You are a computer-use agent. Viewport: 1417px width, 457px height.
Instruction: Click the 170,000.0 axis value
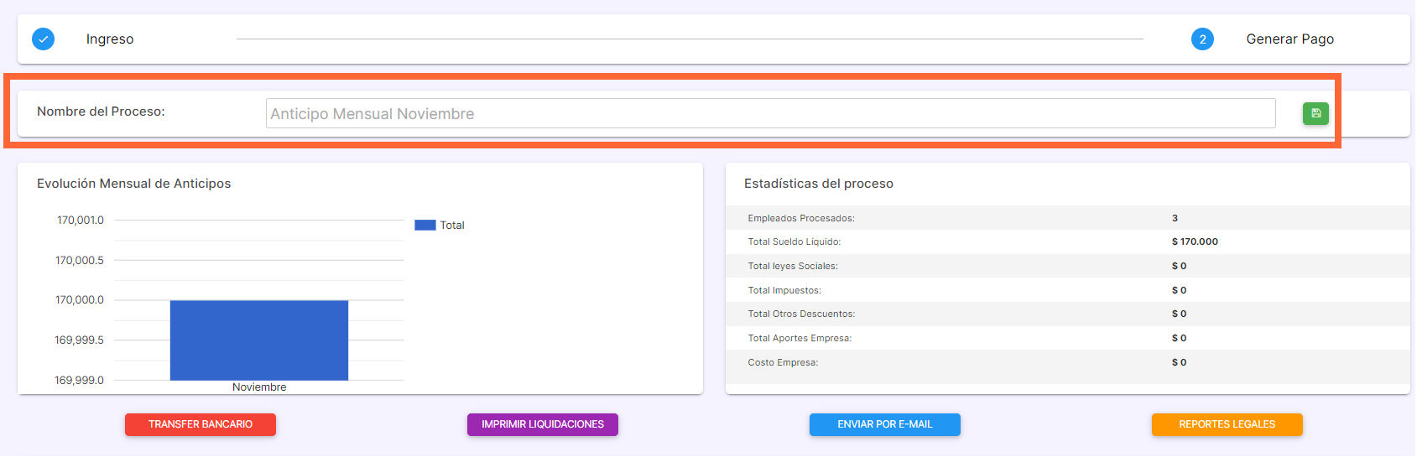click(x=80, y=300)
